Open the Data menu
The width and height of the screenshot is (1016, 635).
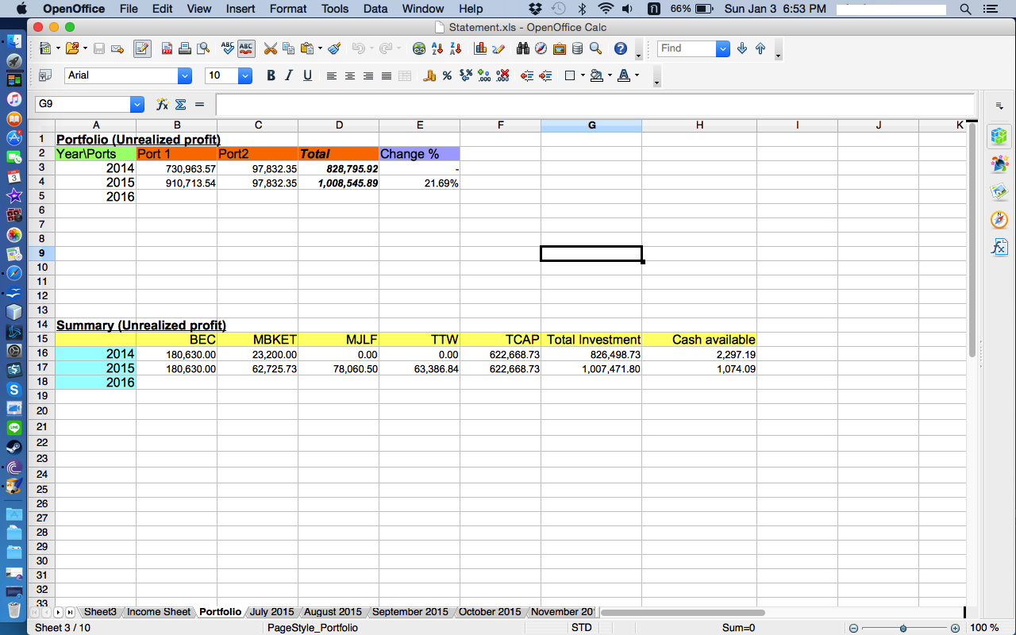point(375,9)
